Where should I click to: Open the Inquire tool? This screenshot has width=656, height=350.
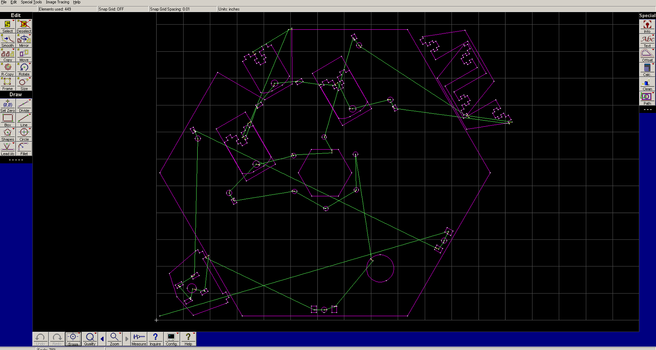pyautogui.click(x=155, y=339)
